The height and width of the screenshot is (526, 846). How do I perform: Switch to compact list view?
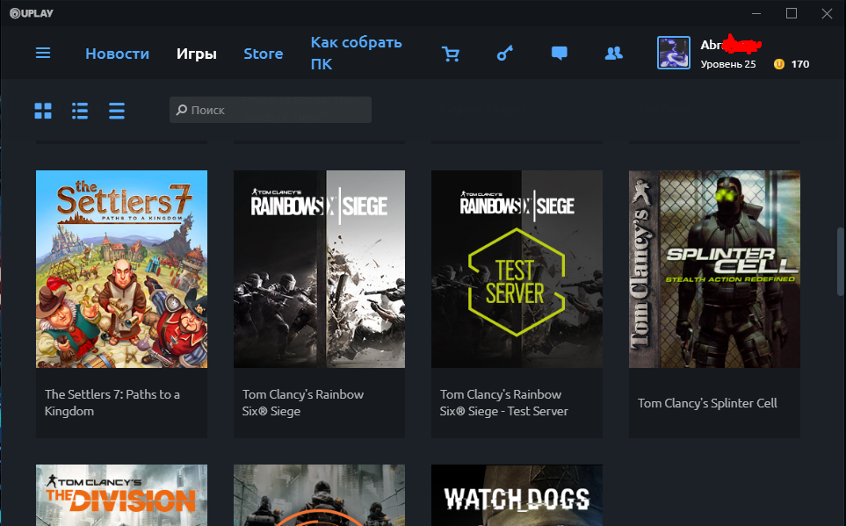click(x=117, y=111)
